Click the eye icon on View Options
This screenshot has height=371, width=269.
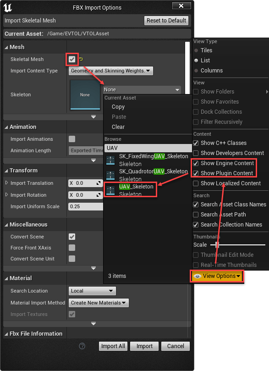point(198,276)
